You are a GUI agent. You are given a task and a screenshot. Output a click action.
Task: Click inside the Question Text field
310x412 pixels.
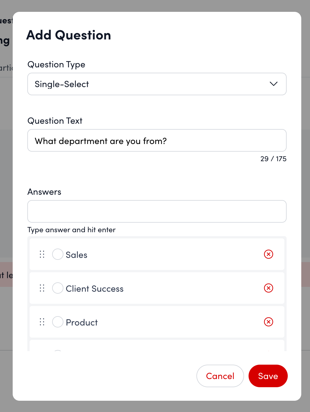[x=157, y=140]
